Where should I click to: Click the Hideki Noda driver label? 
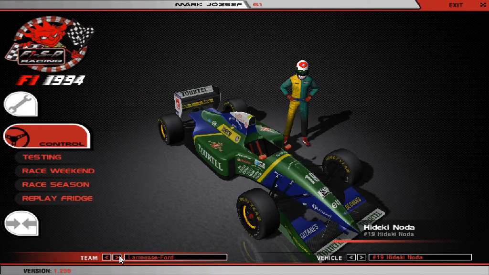(389, 227)
